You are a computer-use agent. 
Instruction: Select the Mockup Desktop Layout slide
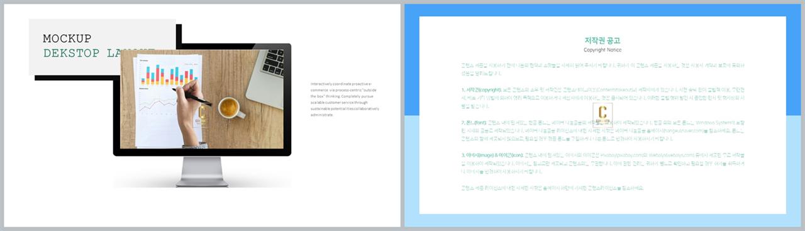[x=203, y=115]
